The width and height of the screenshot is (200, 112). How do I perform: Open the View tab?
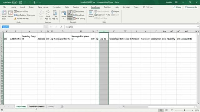(x=85, y=7)
